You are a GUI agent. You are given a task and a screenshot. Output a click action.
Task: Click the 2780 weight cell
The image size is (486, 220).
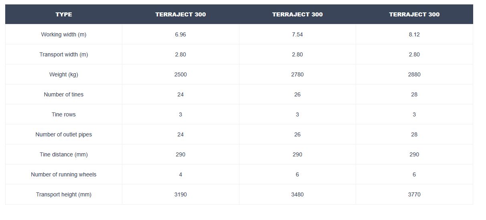coord(297,74)
